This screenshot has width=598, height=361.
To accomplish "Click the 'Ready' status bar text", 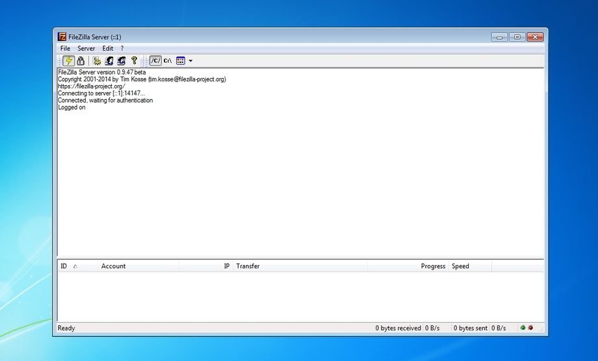I will [x=66, y=329].
